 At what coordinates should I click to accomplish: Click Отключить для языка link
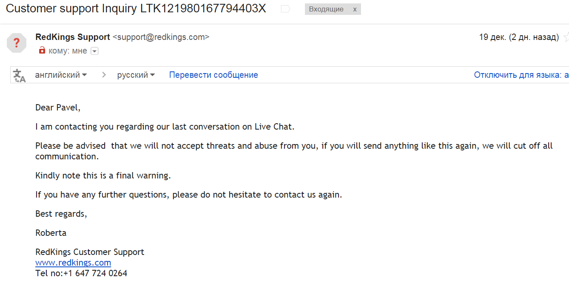[x=521, y=75]
